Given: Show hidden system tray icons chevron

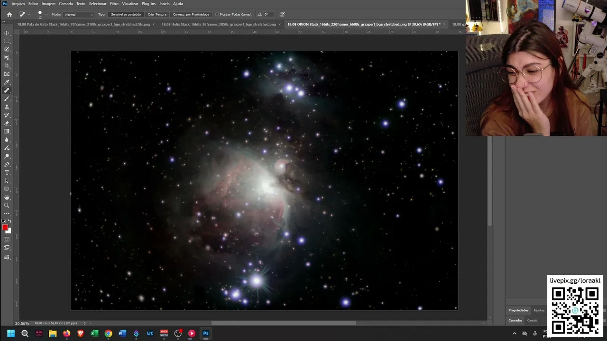Looking at the screenshot, I should (x=515, y=333).
